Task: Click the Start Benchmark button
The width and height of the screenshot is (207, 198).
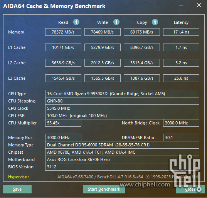Action: point(104,189)
